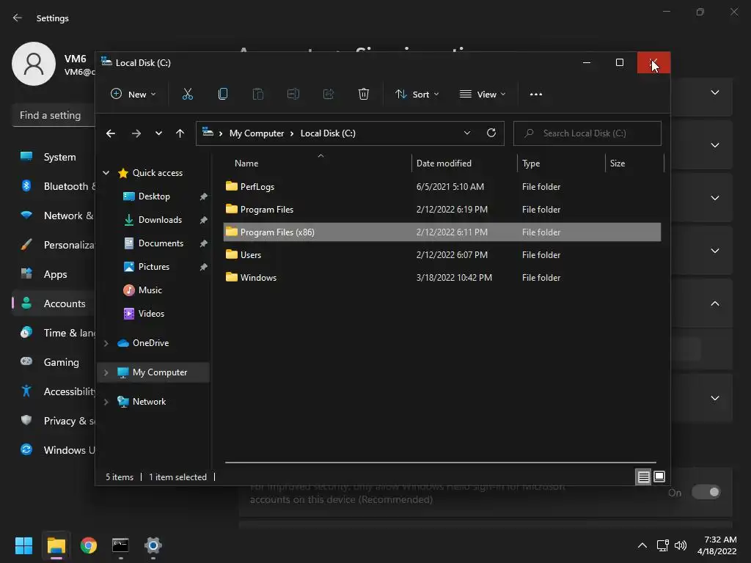
Task: Click Local Disk (C:) breadcrumb segment
Action: point(328,133)
